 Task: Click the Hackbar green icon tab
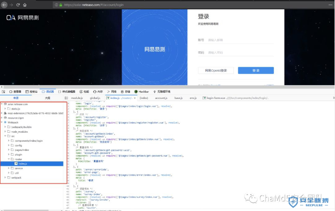(x=142, y=92)
